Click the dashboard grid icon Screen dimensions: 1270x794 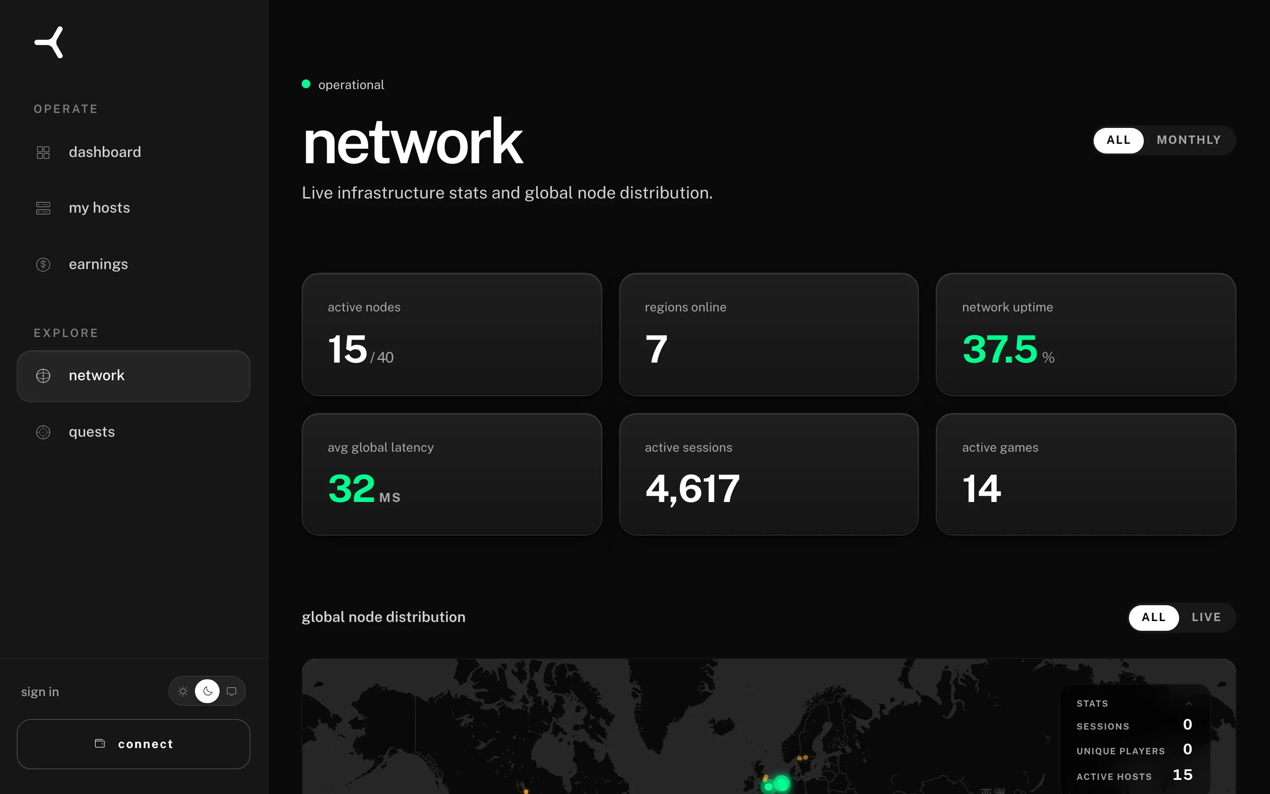43,152
